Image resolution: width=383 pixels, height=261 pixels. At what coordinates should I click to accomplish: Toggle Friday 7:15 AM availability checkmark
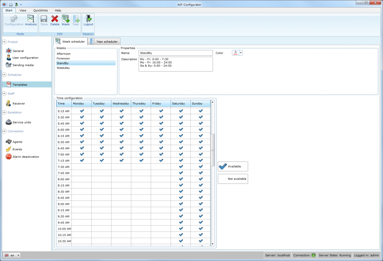pyautogui.click(x=161, y=160)
